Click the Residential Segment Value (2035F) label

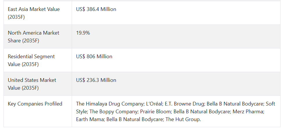point(31,60)
